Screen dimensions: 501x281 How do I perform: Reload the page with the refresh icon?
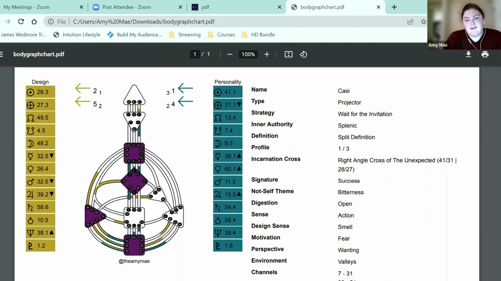point(21,22)
